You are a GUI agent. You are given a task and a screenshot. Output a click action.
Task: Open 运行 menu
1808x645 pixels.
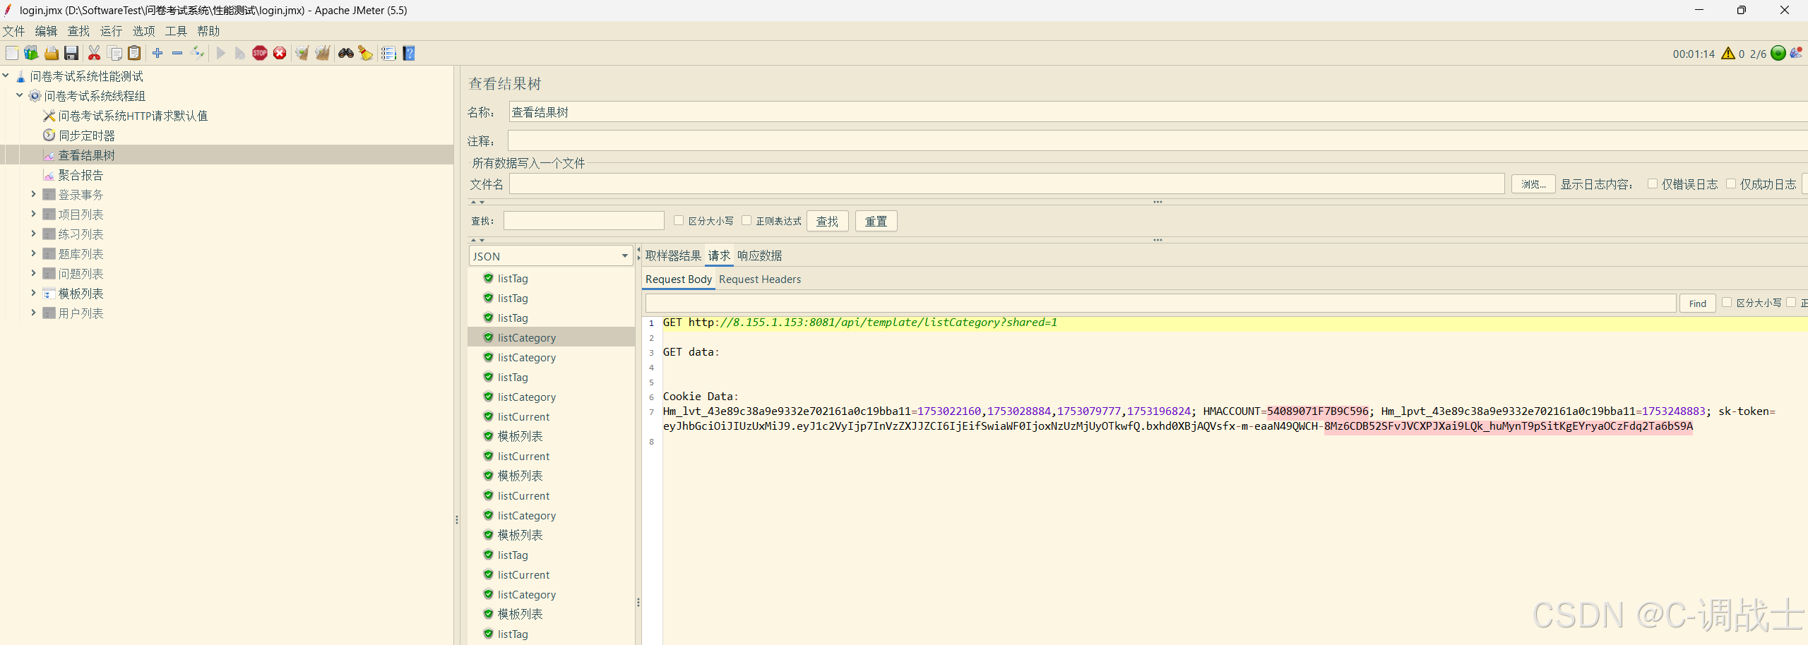click(111, 31)
